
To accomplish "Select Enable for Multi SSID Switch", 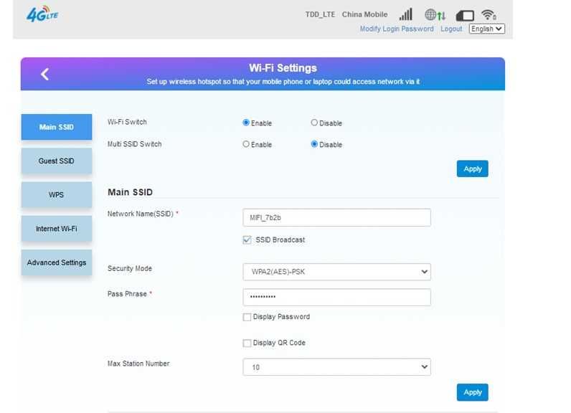I will [246, 144].
